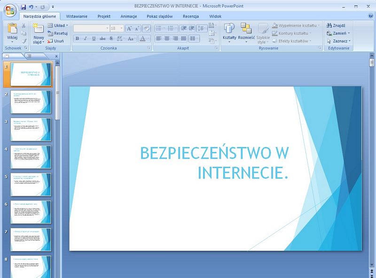Click the Rozmieść arrange icon
The image size is (376, 278).
(x=246, y=29)
